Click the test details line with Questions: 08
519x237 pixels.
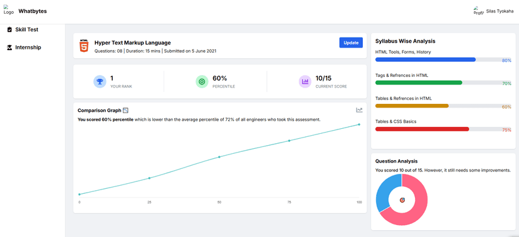pyautogui.click(x=155, y=51)
